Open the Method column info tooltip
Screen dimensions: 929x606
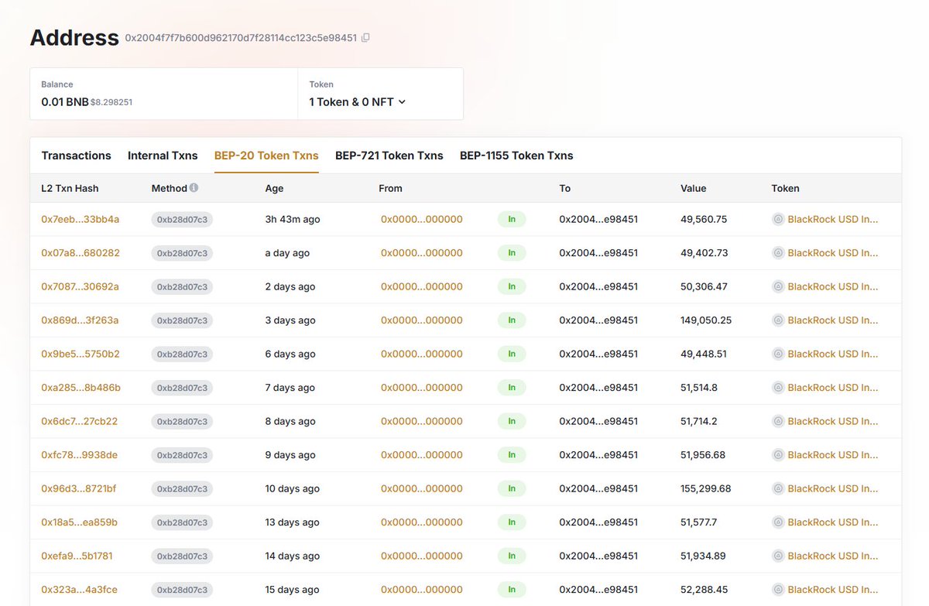(x=194, y=187)
